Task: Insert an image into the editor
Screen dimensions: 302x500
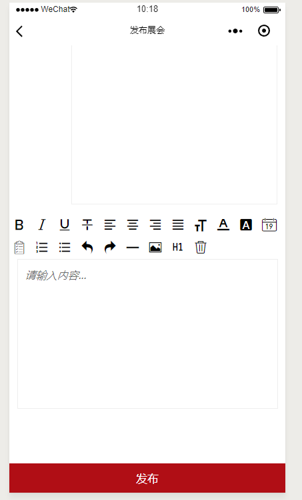Action: pos(155,248)
